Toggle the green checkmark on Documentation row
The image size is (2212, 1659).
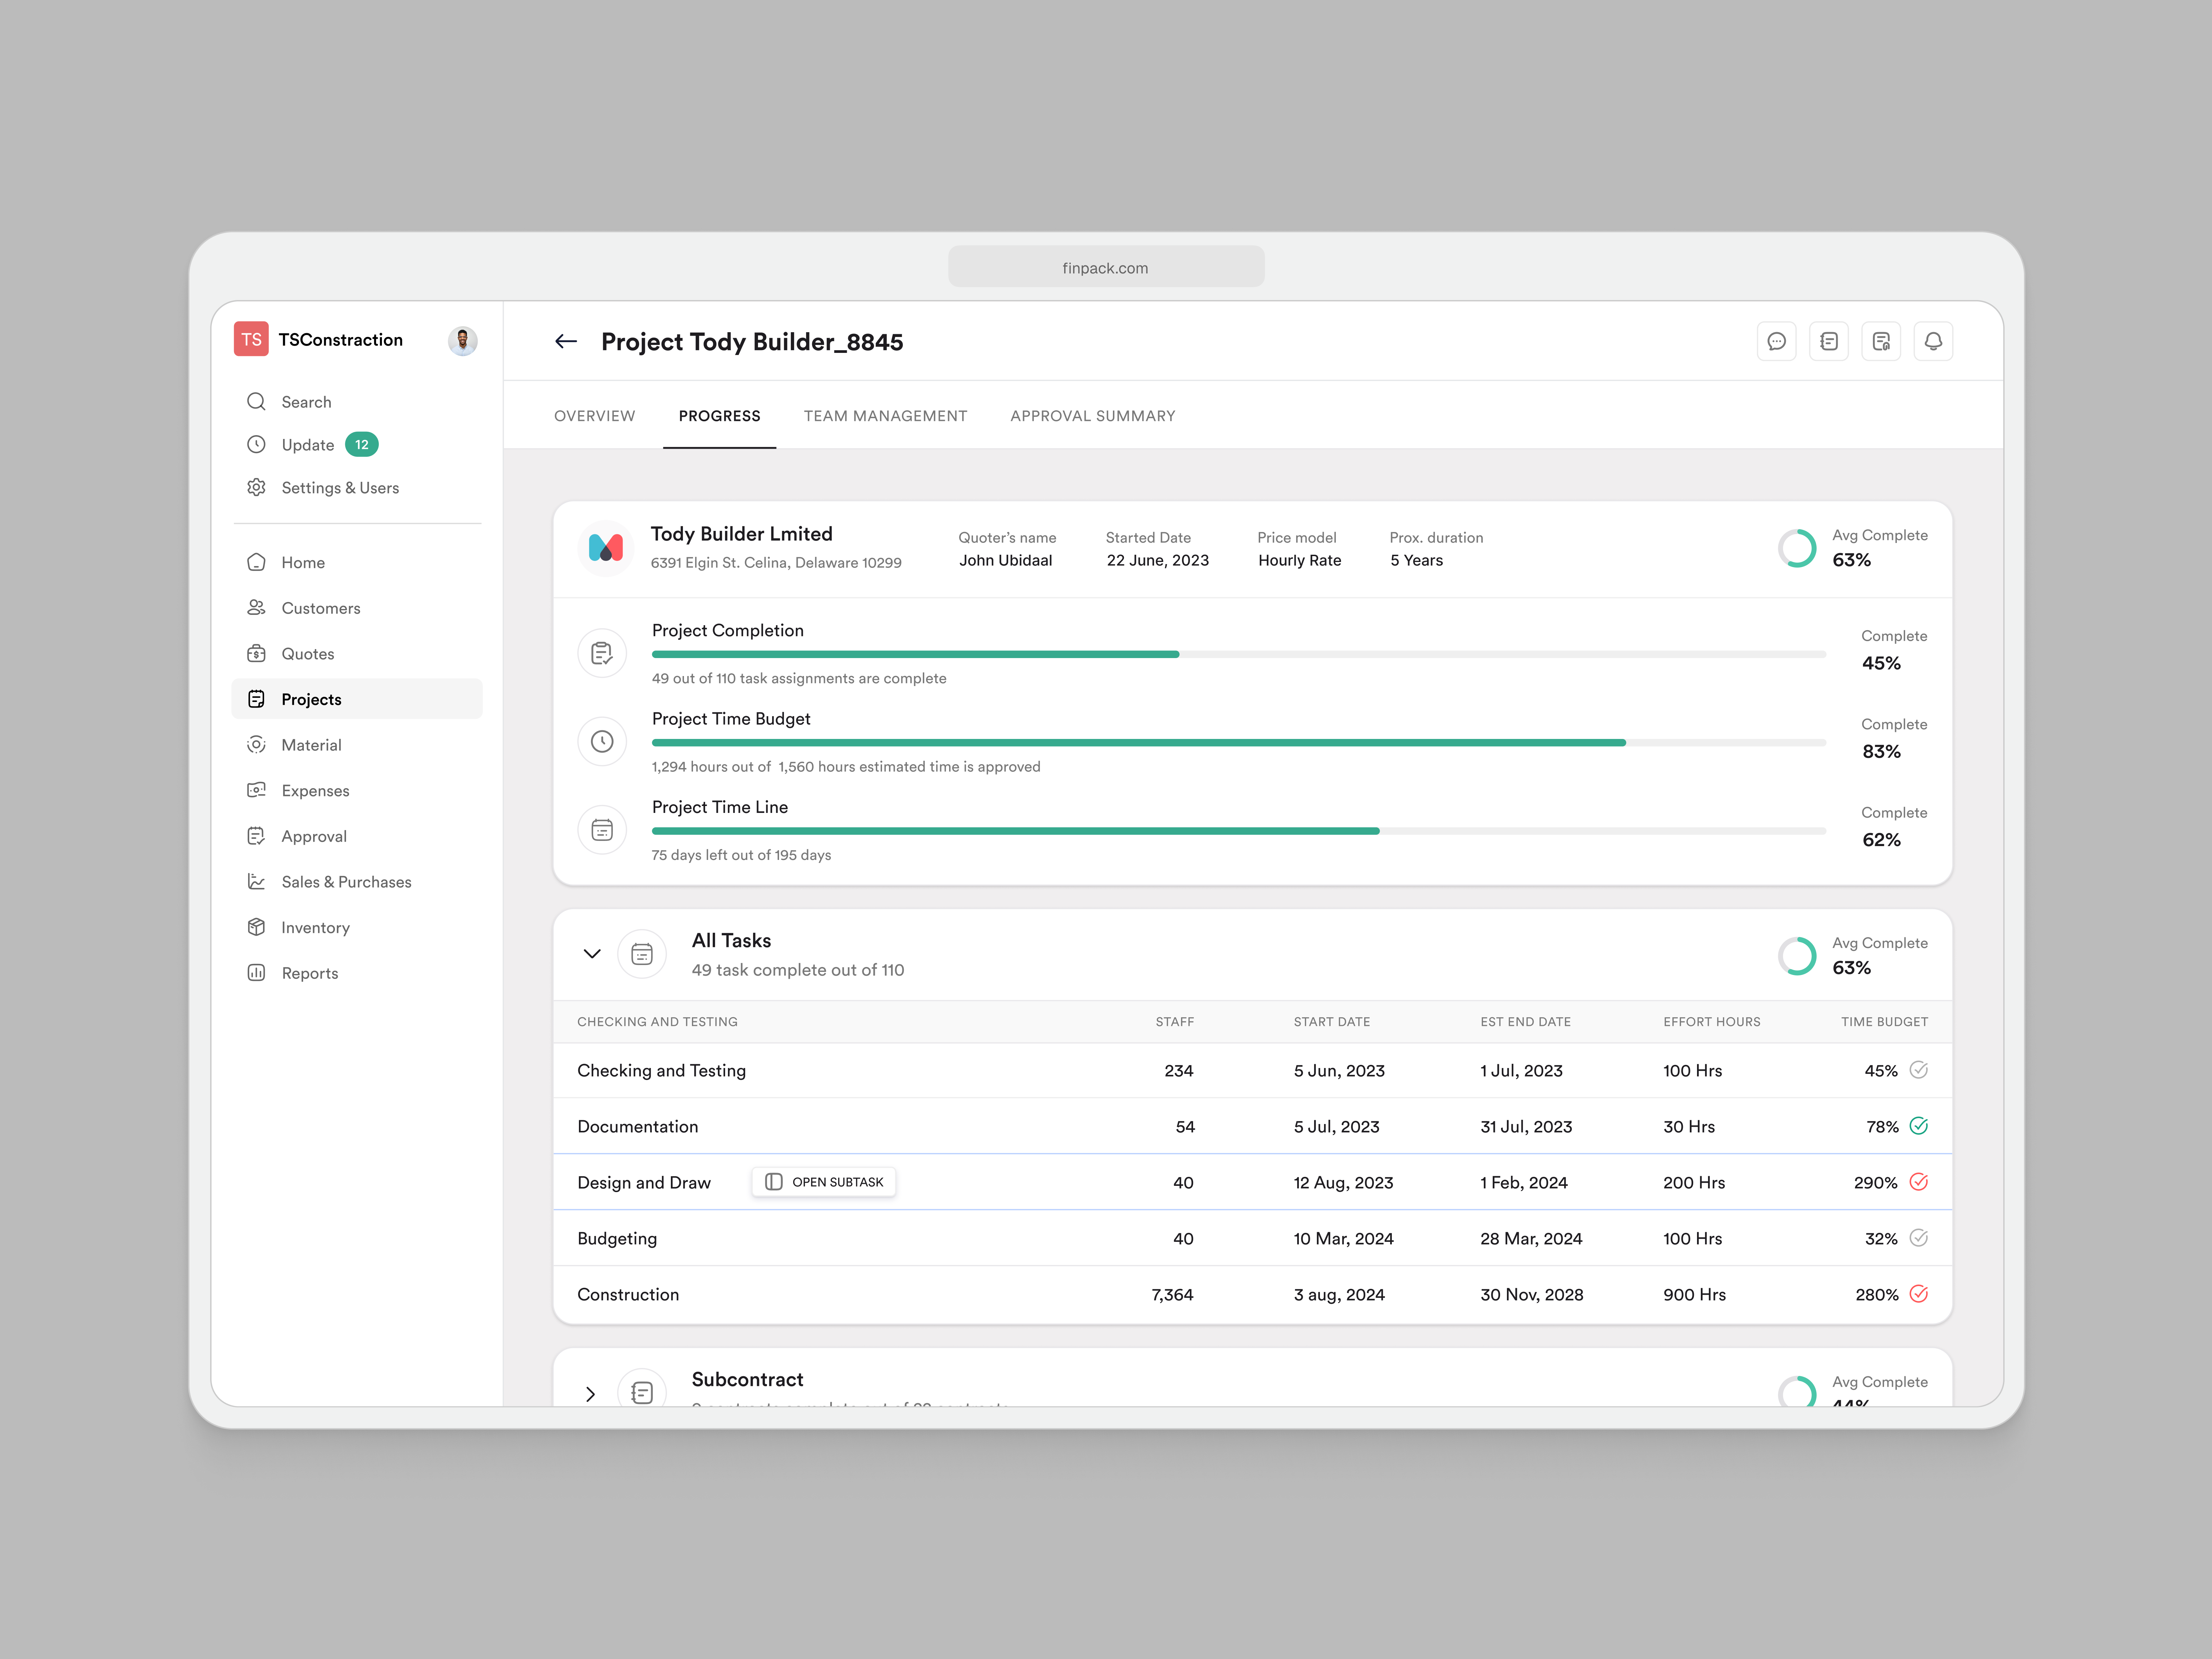(x=1919, y=1126)
